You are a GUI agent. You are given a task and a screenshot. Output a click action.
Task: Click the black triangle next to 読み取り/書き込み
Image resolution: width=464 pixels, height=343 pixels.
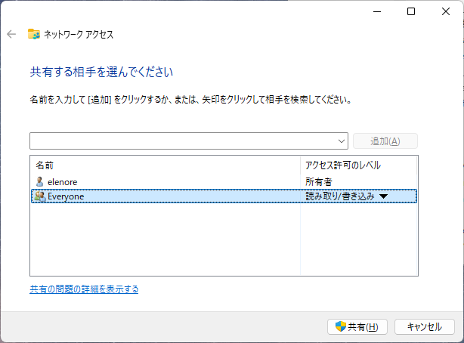click(x=382, y=196)
